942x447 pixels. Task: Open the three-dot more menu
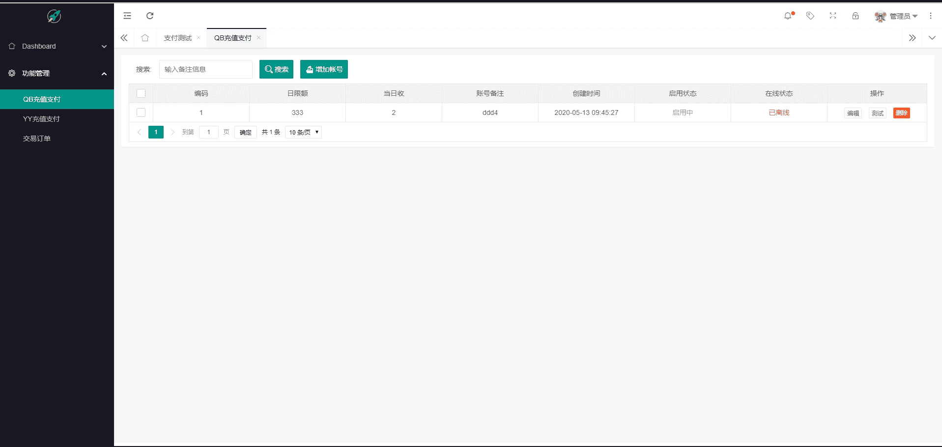tap(931, 16)
